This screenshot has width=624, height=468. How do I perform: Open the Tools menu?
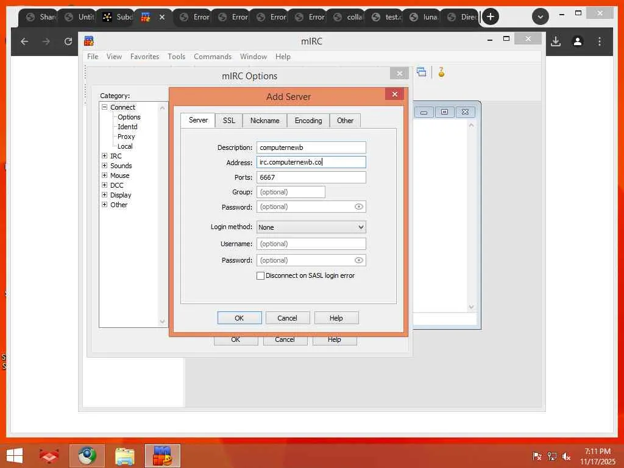[x=176, y=57]
